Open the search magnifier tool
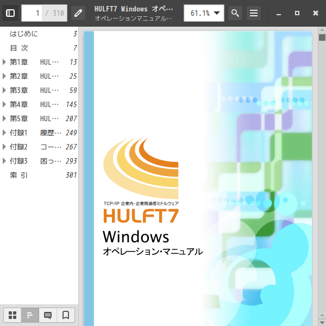Viewport: 326px width, 326px height. tap(235, 13)
